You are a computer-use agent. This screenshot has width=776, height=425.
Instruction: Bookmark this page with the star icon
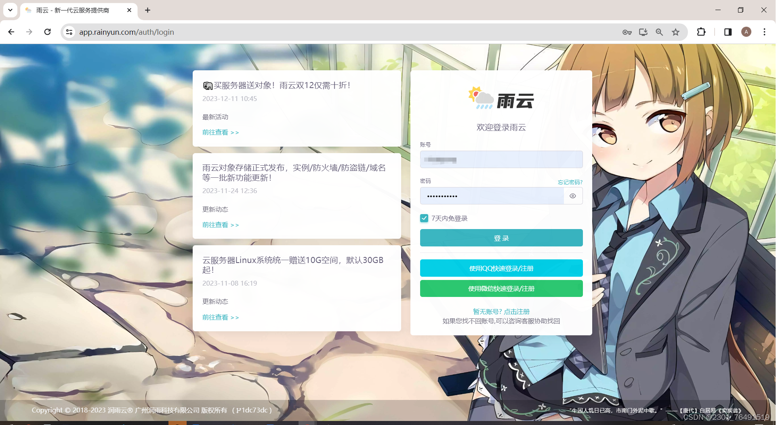675,32
